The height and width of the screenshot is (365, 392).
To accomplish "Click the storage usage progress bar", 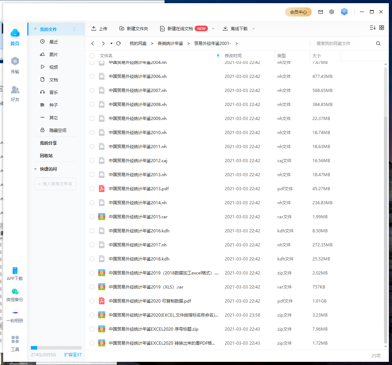I will click(56, 348).
